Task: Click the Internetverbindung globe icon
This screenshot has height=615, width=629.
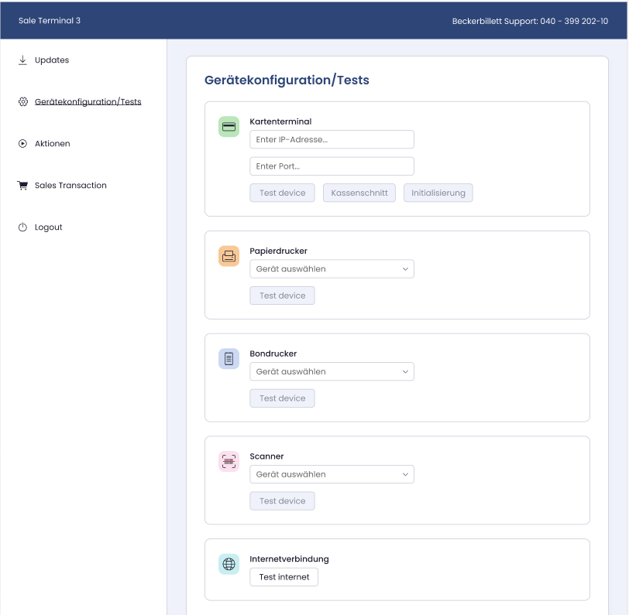Action: click(x=229, y=564)
